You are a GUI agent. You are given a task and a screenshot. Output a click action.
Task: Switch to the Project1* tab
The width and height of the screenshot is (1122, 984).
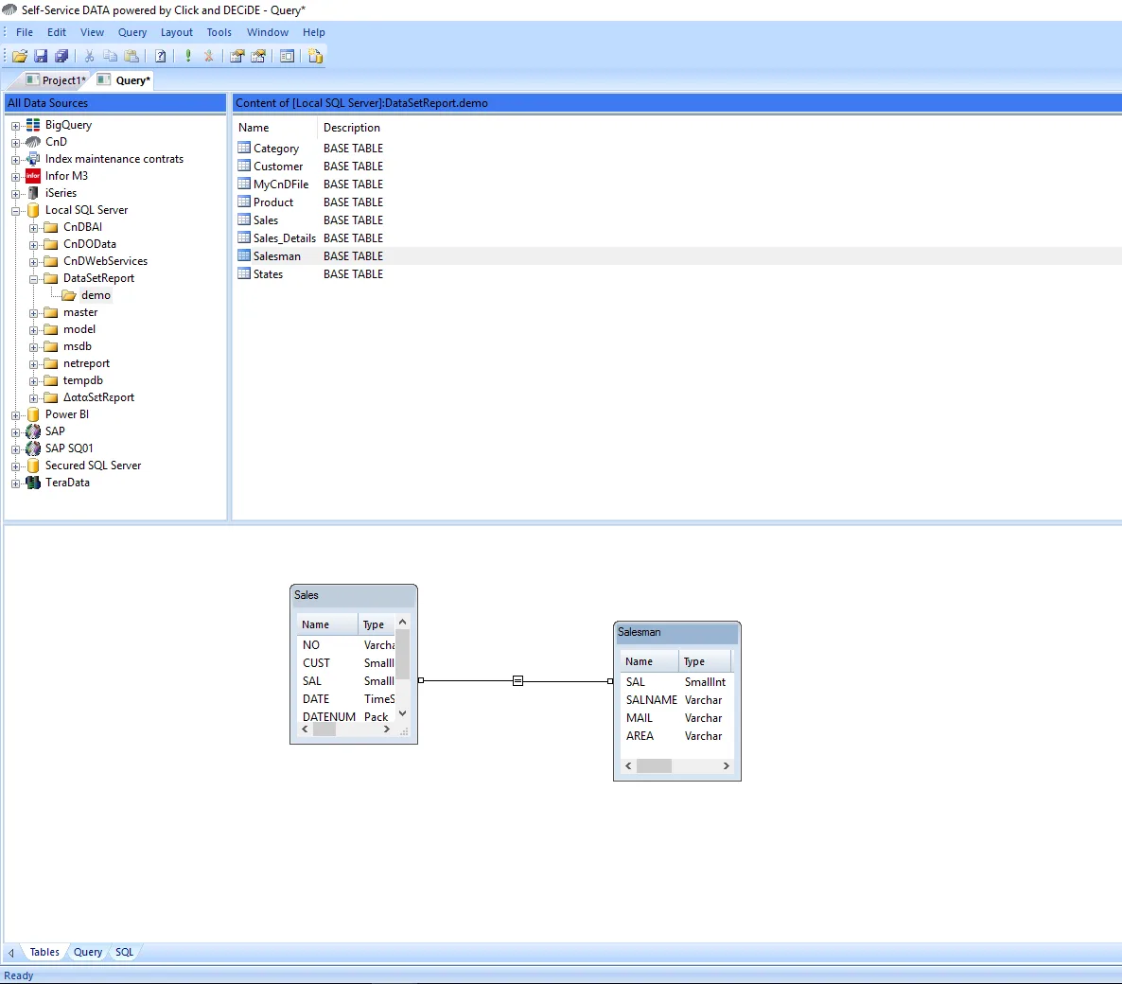coord(57,80)
